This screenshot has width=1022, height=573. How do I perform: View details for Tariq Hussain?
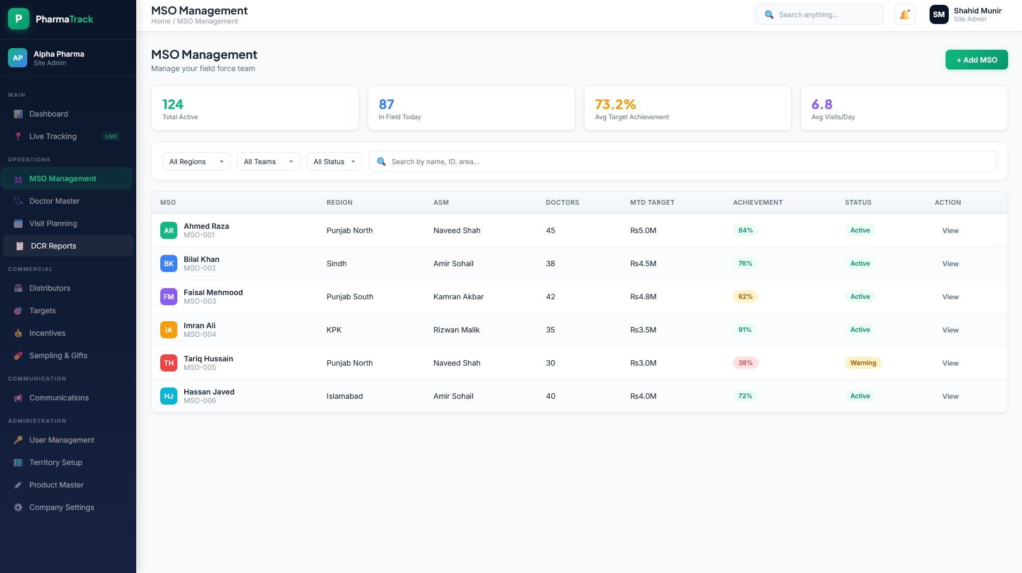coord(950,363)
